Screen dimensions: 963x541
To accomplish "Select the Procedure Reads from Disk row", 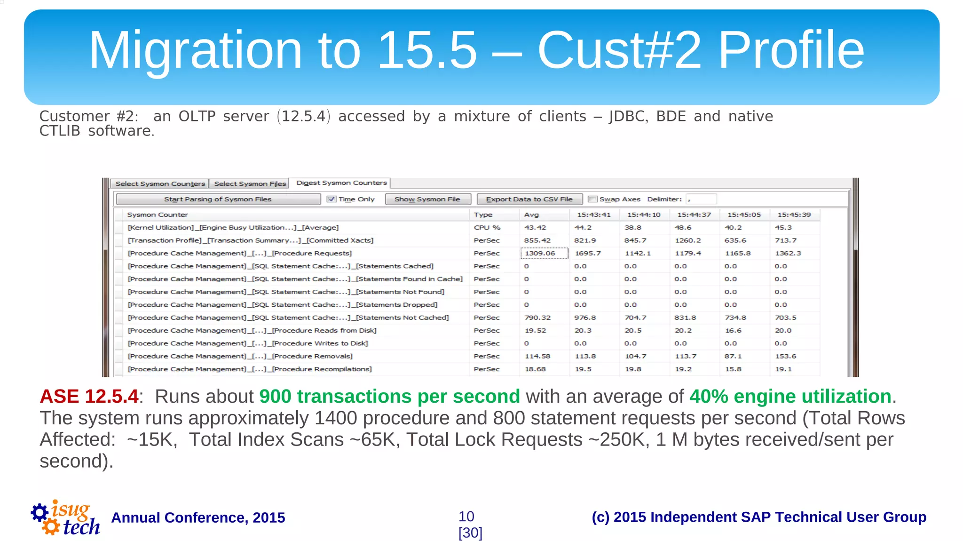I will [x=467, y=331].
